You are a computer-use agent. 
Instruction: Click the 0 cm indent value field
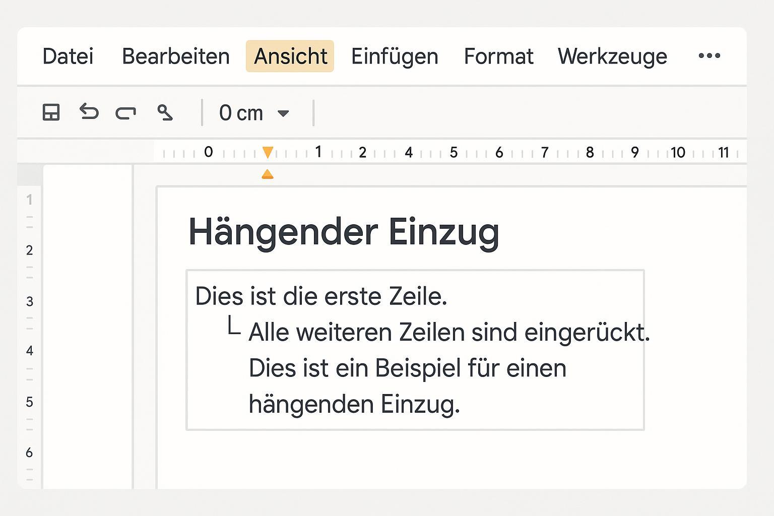coord(241,113)
